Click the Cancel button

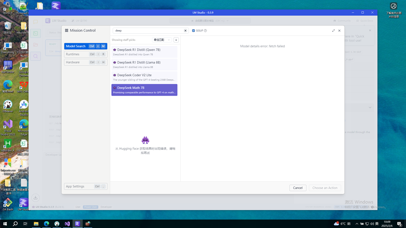[x=298, y=188]
